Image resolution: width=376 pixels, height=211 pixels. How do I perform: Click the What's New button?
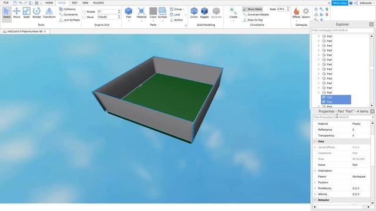tap(340, 3)
